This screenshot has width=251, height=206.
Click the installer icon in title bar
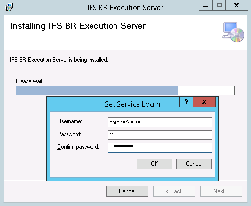9,7
